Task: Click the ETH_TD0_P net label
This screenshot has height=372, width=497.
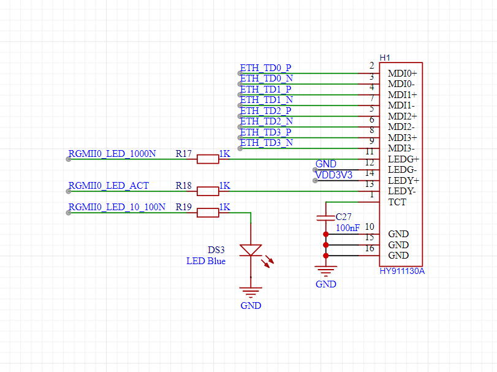Action: pos(265,68)
